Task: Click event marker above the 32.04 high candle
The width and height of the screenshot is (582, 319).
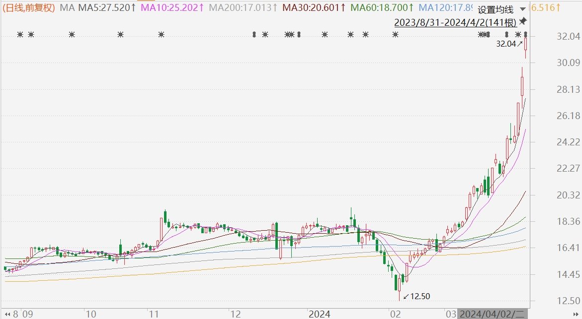Action: coord(525,34)
